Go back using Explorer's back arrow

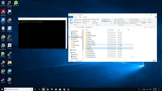(x=70, y=27)
